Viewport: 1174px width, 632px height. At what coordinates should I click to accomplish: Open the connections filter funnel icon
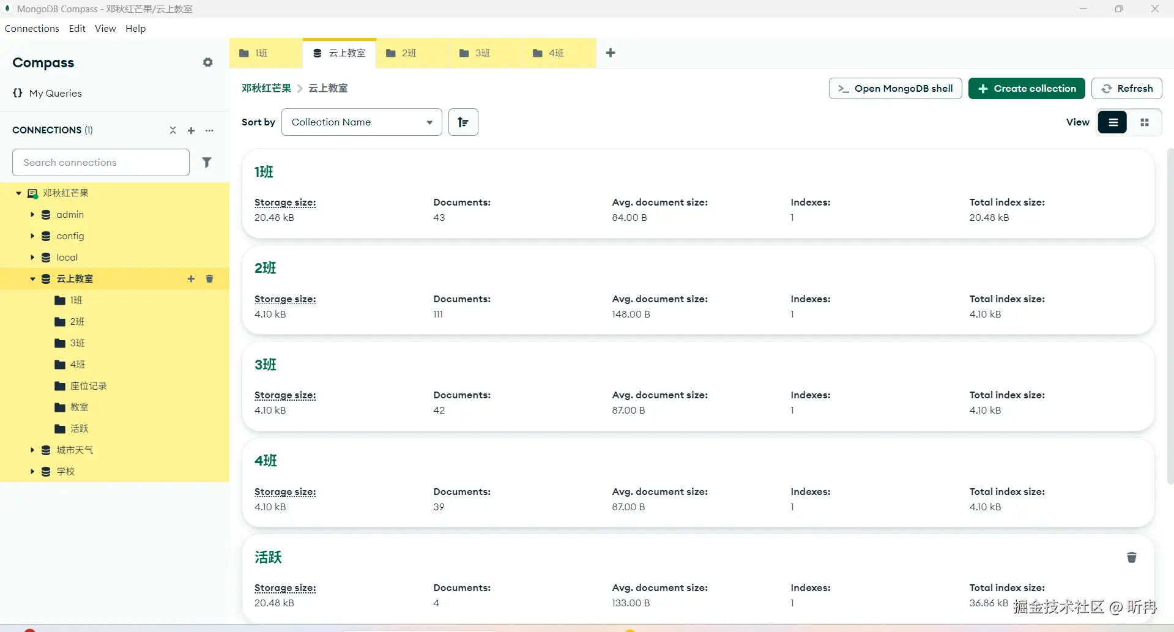[207, 162]
